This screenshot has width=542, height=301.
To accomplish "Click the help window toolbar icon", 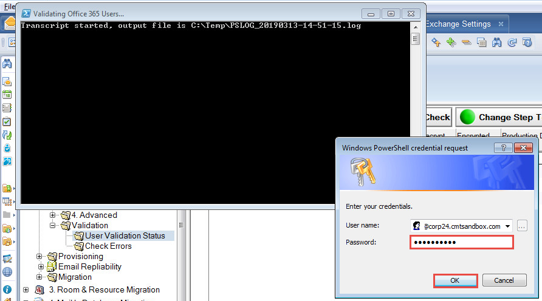I will [x=527, y=42].
